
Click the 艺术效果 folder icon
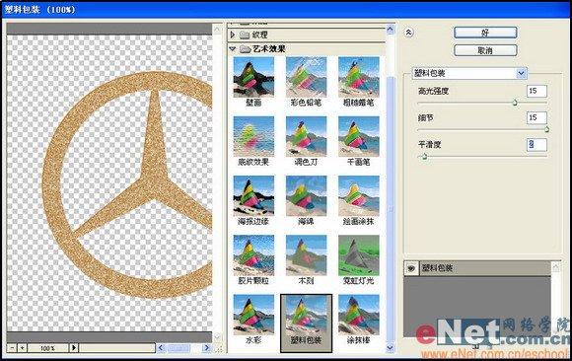(x=245, y=48)
